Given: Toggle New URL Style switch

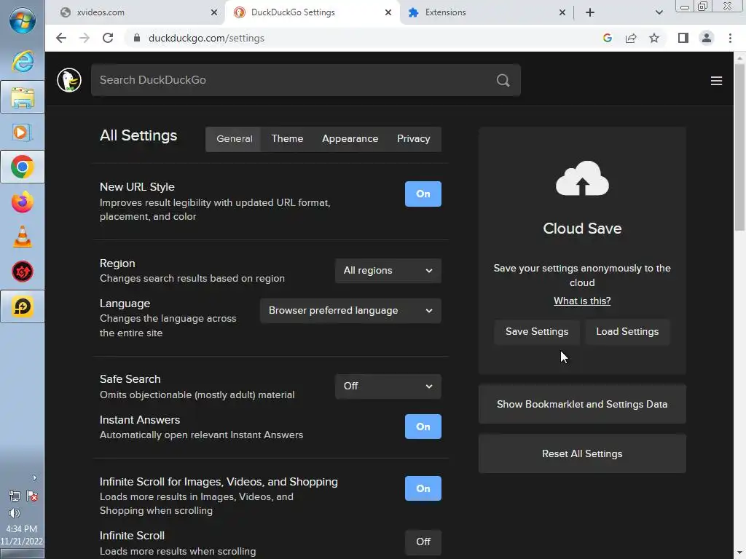Looking at the screenshot, I should (423, 194).
